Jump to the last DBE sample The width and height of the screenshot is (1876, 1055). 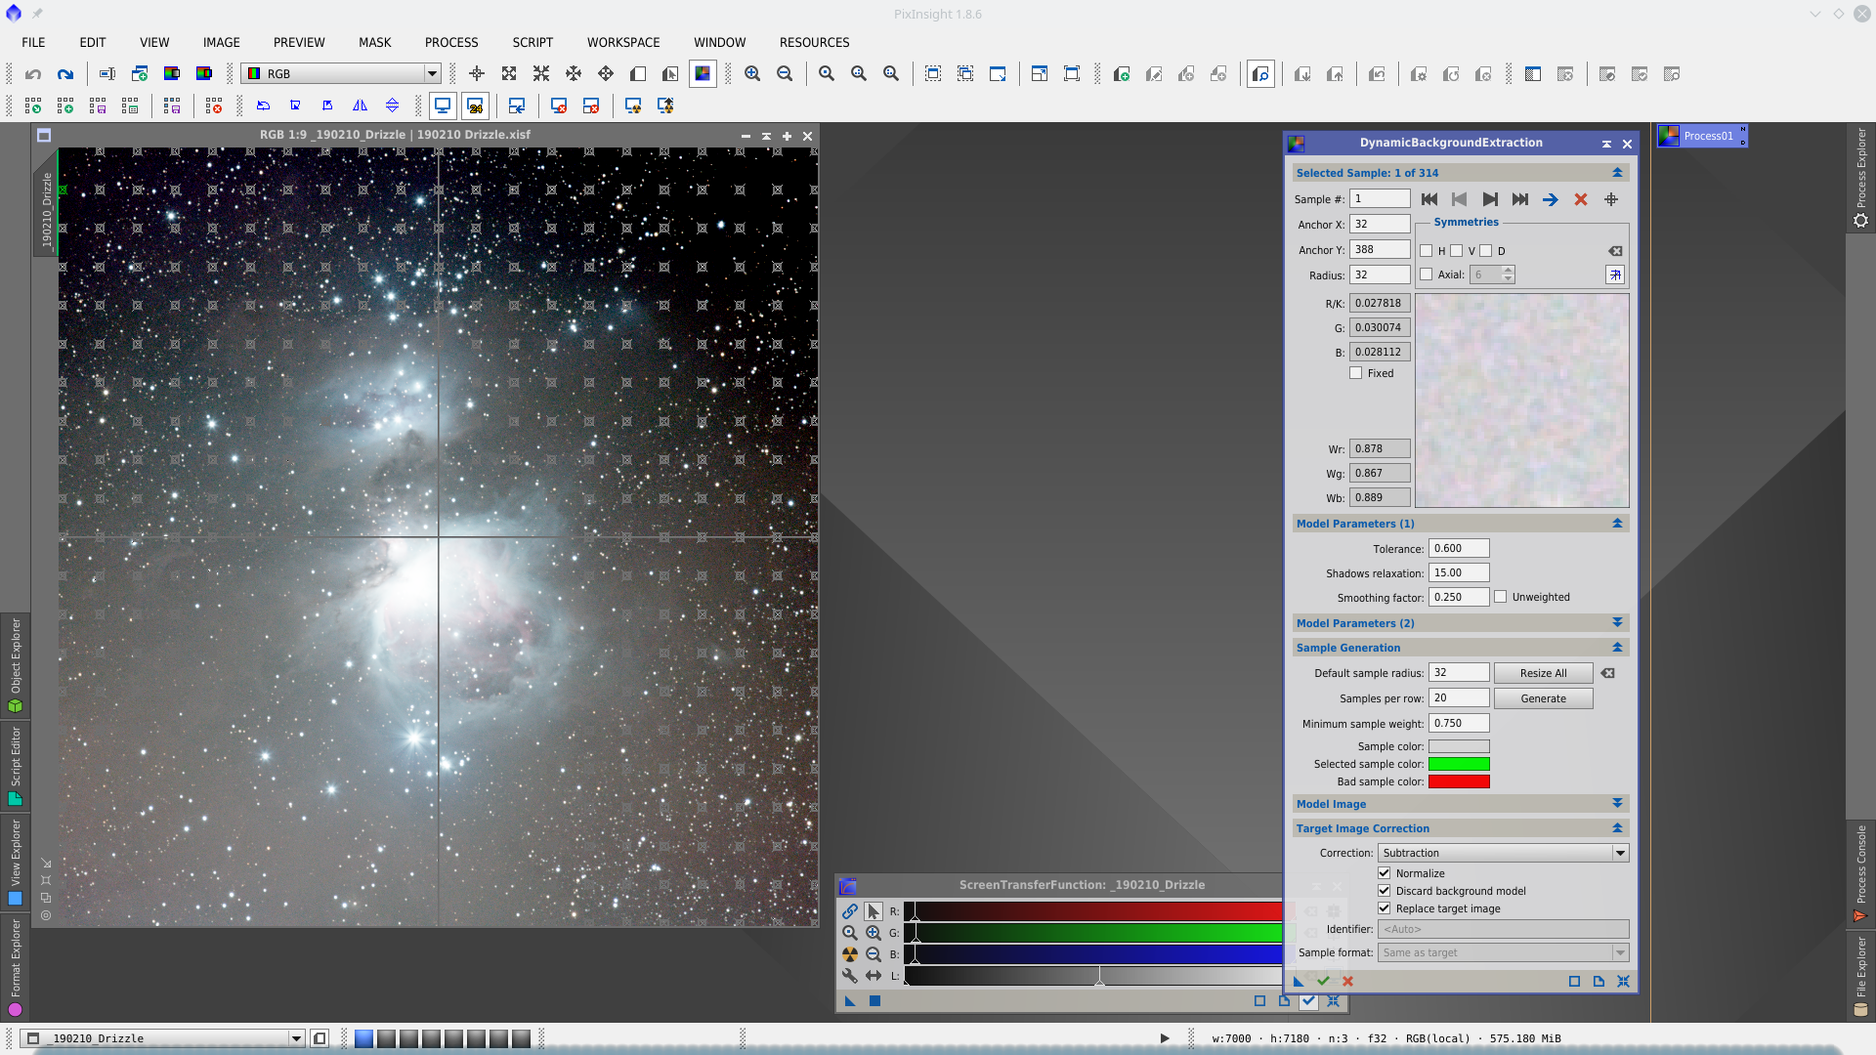coord(1519,199)
